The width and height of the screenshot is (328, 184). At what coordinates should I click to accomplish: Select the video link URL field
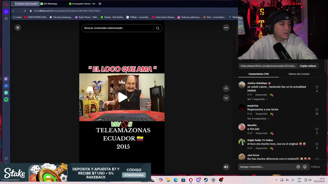point(268,66)
